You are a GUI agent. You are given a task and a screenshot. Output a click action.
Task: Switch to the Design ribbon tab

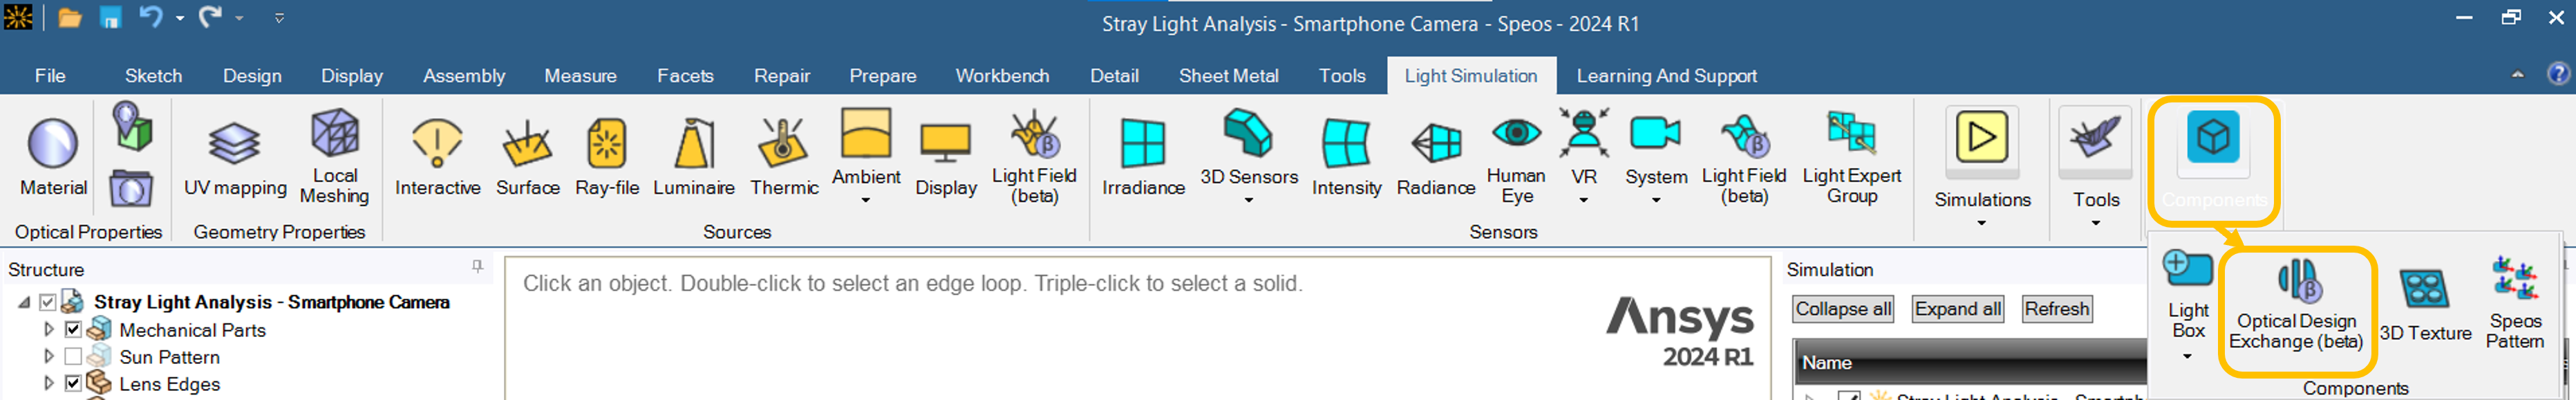(x=252, y=76)
